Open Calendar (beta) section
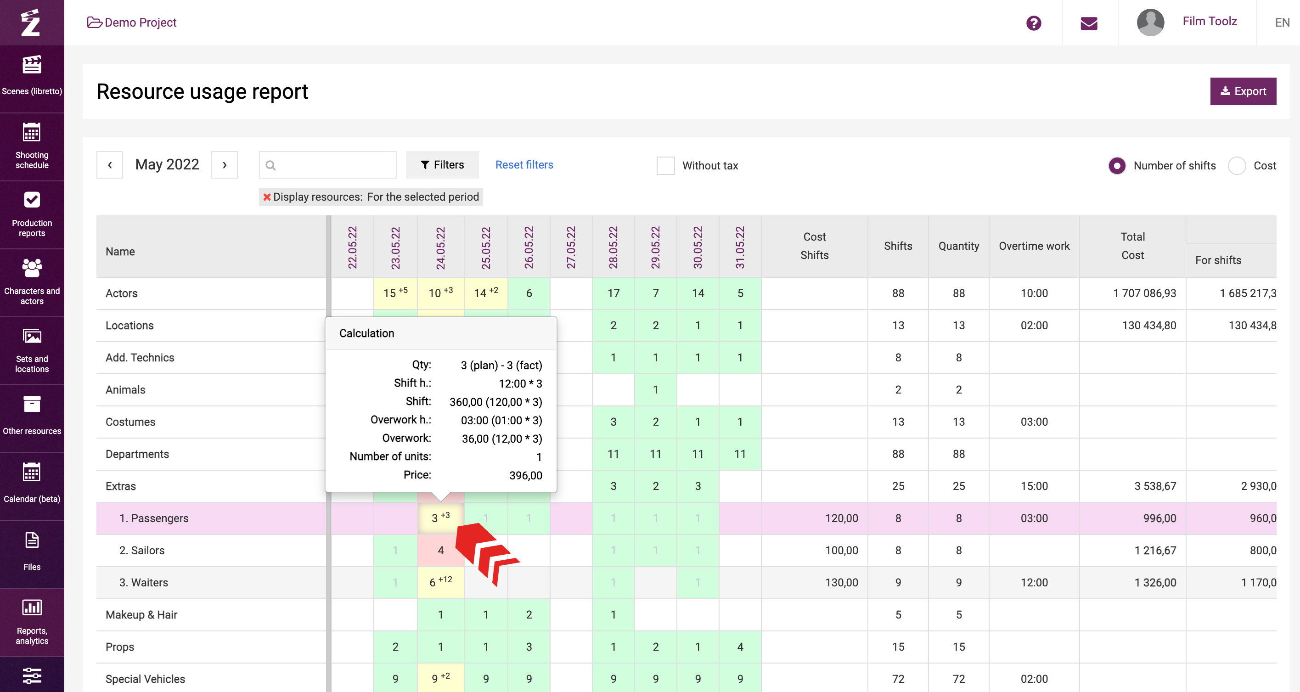The width and height of the screenshot is (1300, 692). [32, 487]
